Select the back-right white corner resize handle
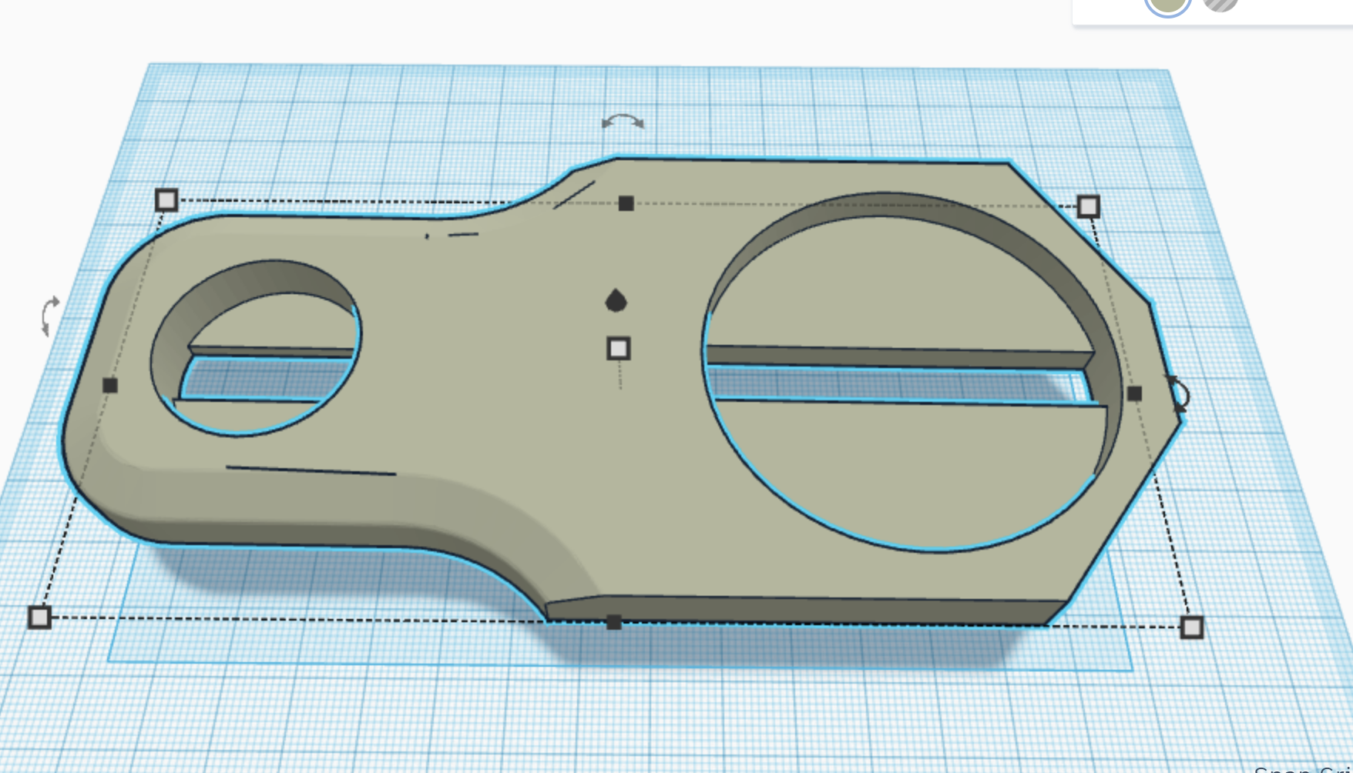Viewport: 1353px width, 773px height. coord(1088,206)
